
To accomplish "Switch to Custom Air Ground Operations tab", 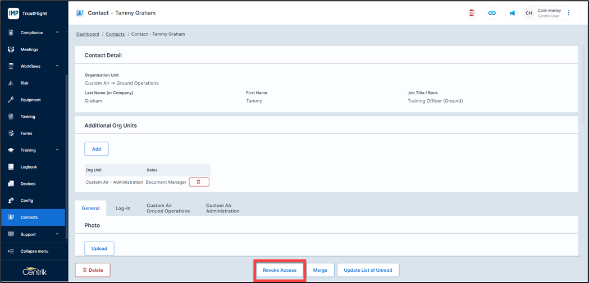I will click(168, 208).
